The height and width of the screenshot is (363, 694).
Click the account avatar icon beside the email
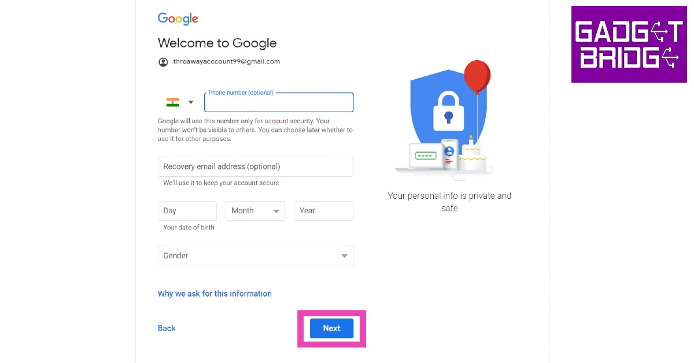pyautogui.click(x=163, y=62)
